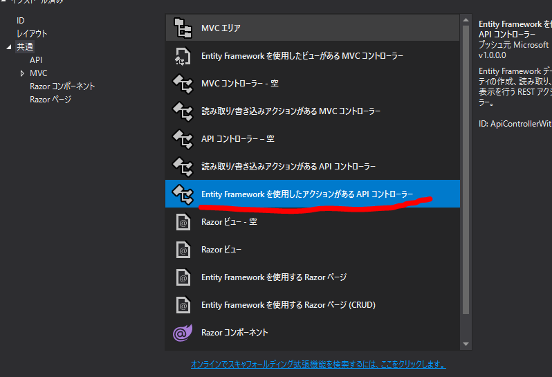This screenshot has height=377, width=552.
Task: Click icon for 読み取り/書き込みアクションがある MVC コントローラー
Action: [183, 111]
